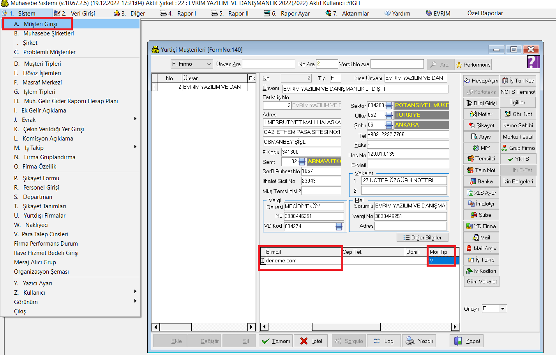Choose Döviz İşlemleri menu entry
Viewport: 556px width, 355px height.
click(x=71, y=73)
